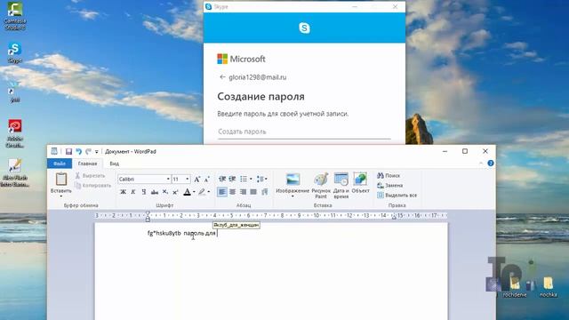569x320 pixels.
Task: Click the Skype logo in the blue header
Action: click(304, 28)
